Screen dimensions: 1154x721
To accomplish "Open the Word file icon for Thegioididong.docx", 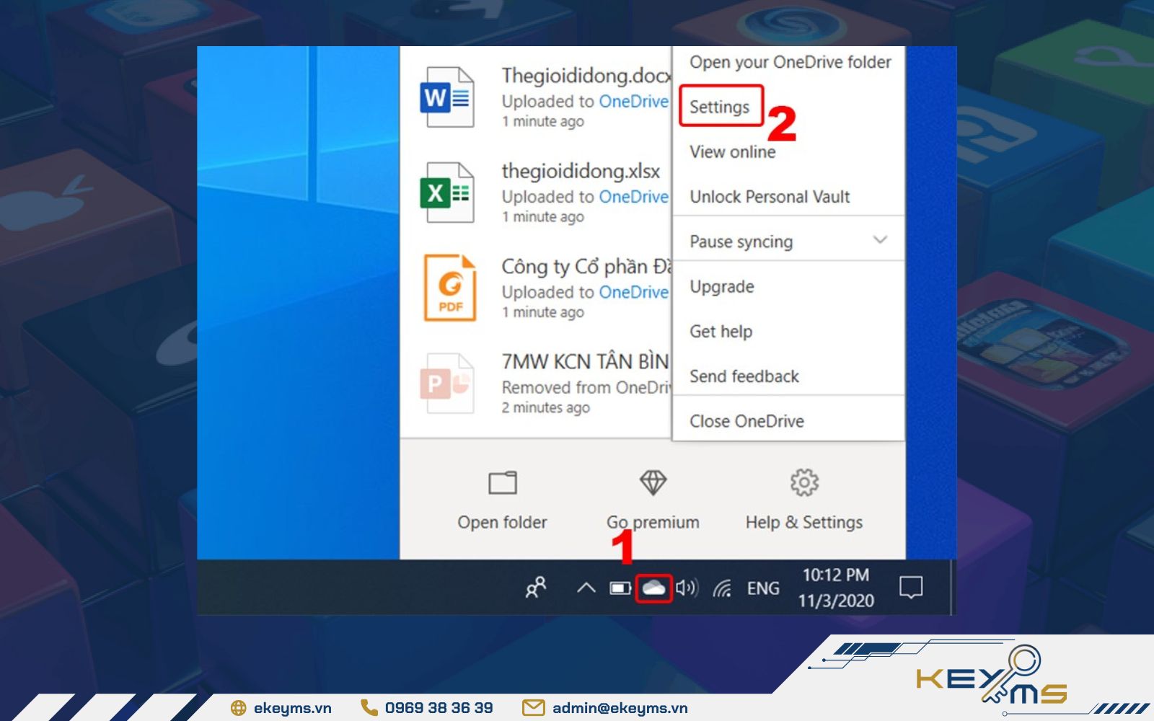I will (447, 97).
